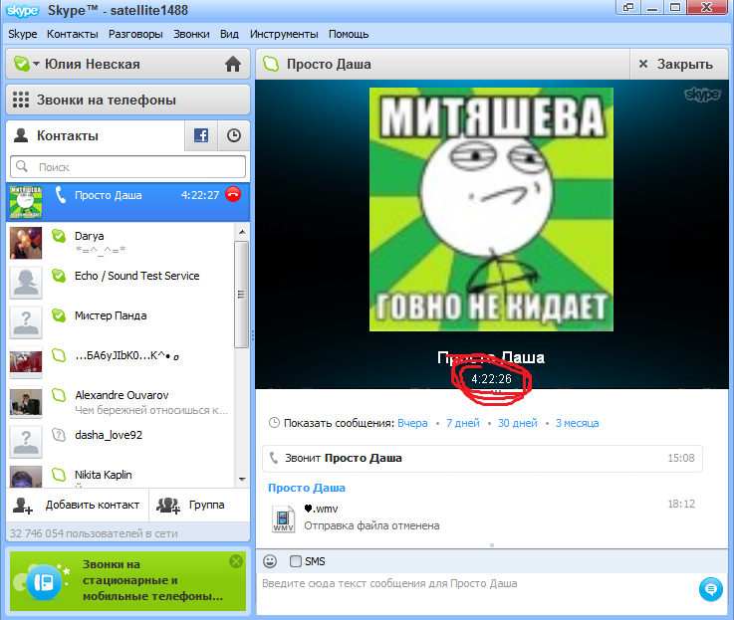The height and width of the screenshot is (620, 734).
Task: Open the Звонки menu
Action: (x=191, y=34)
